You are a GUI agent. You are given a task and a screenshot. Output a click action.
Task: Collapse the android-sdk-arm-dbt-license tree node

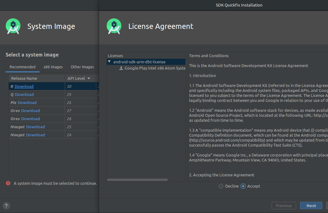109,62
